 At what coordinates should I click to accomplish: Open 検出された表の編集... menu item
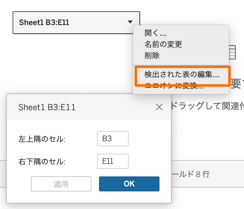[182, 75]
